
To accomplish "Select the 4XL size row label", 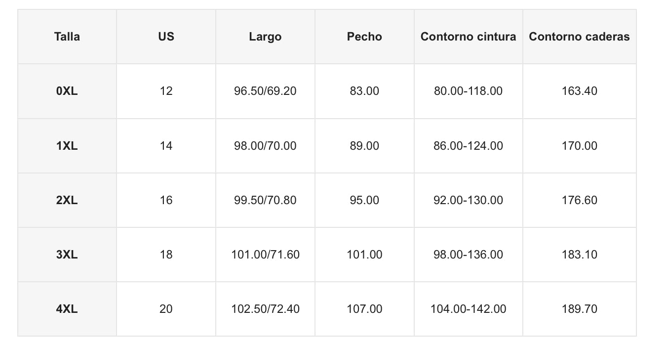I will pos(67,309).
